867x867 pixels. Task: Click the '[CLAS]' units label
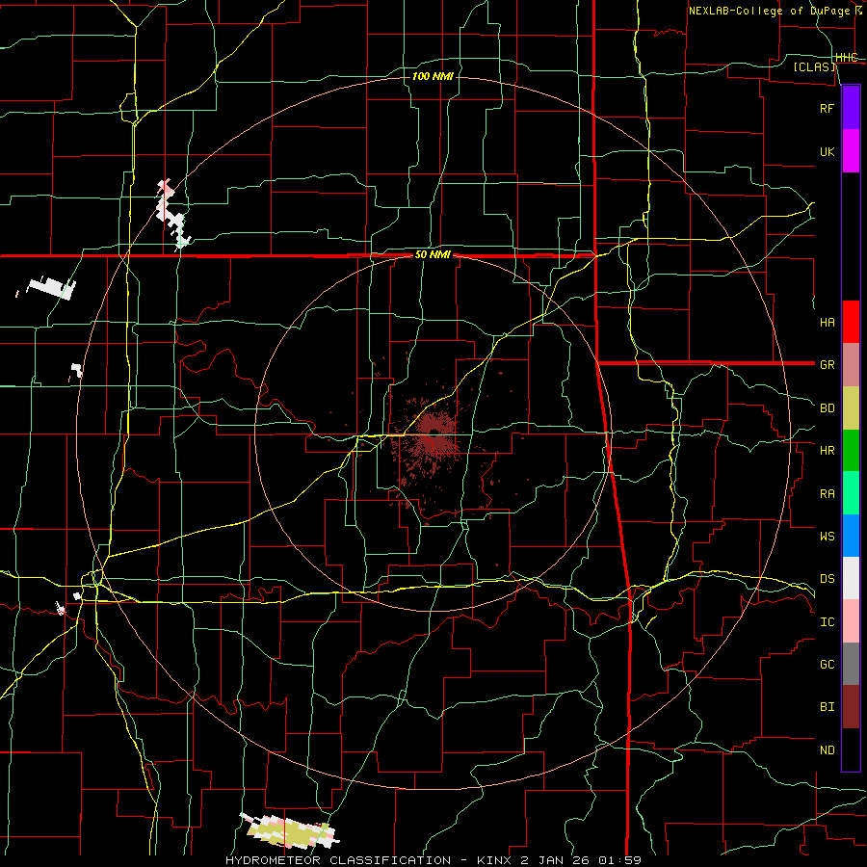pyautogui.click(x=814, y=66)
